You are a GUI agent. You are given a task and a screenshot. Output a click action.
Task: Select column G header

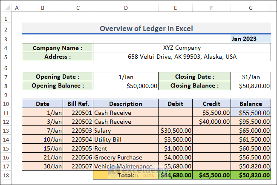coord(251,8)
